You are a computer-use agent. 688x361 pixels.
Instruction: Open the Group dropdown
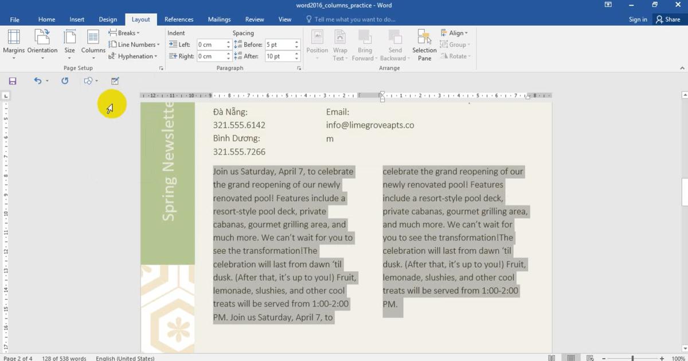[455, 45]
